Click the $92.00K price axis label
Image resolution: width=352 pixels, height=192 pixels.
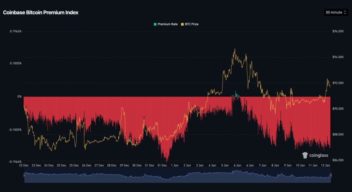tap(338, 83)
